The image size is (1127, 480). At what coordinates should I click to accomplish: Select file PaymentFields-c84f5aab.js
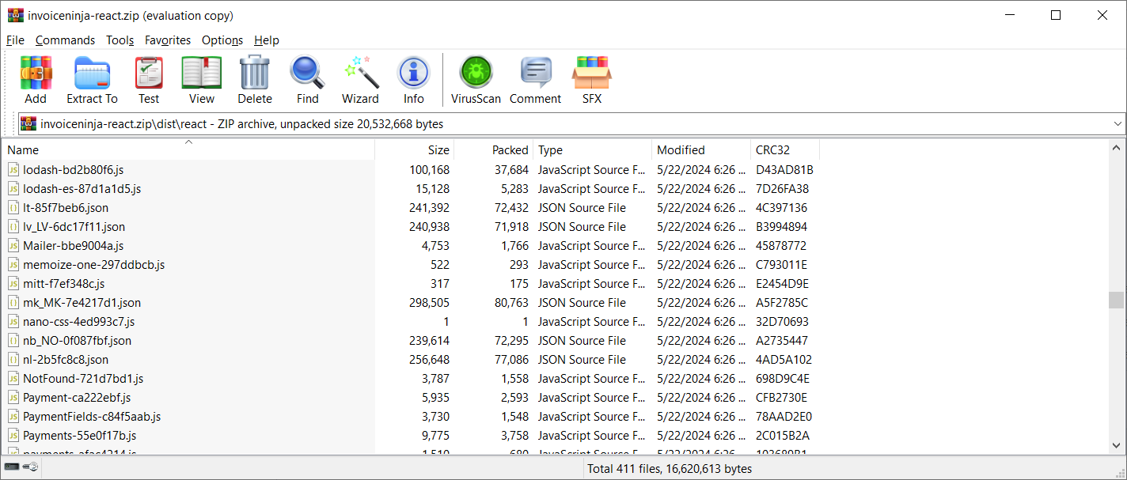[92, 416]
